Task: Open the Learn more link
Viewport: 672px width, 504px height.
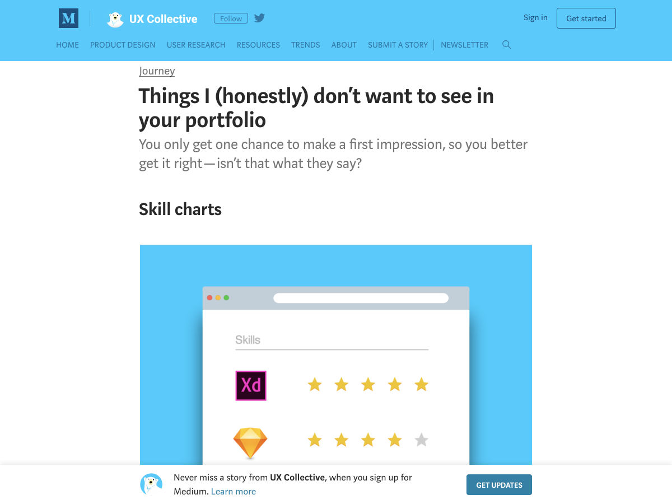Action: click(234, 491)
